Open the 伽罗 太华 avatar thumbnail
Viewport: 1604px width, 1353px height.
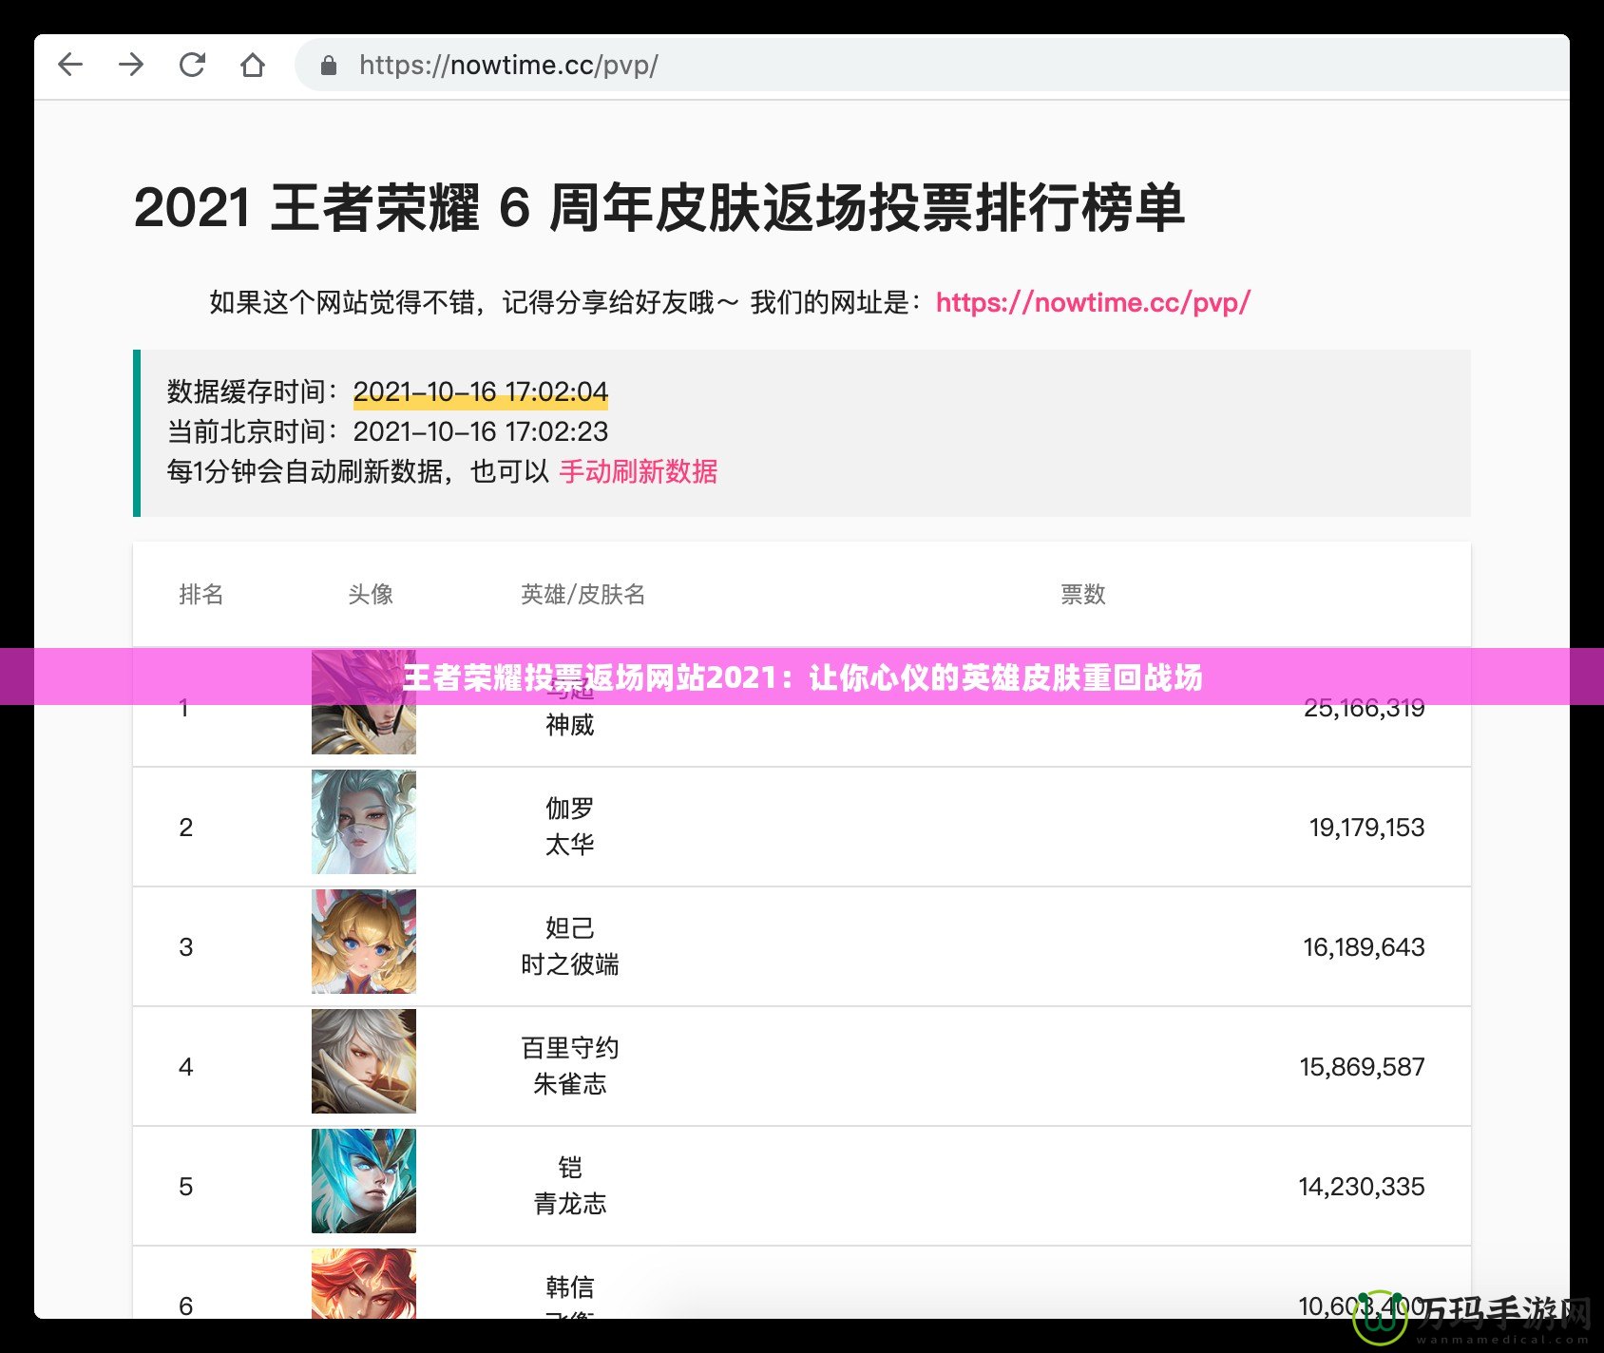point(364,822)
